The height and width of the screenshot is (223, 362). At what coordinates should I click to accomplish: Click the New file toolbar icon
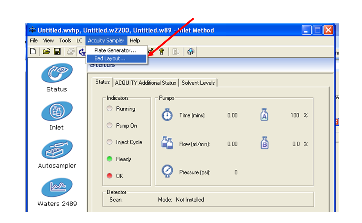(x=33, y=51)
